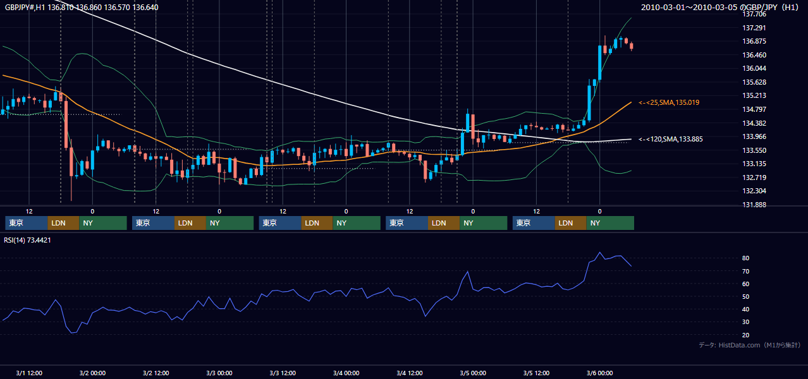808x379 pixels.
Task: Click the 3/6 00:00 time axis label
Action: (x=600, y=373)
